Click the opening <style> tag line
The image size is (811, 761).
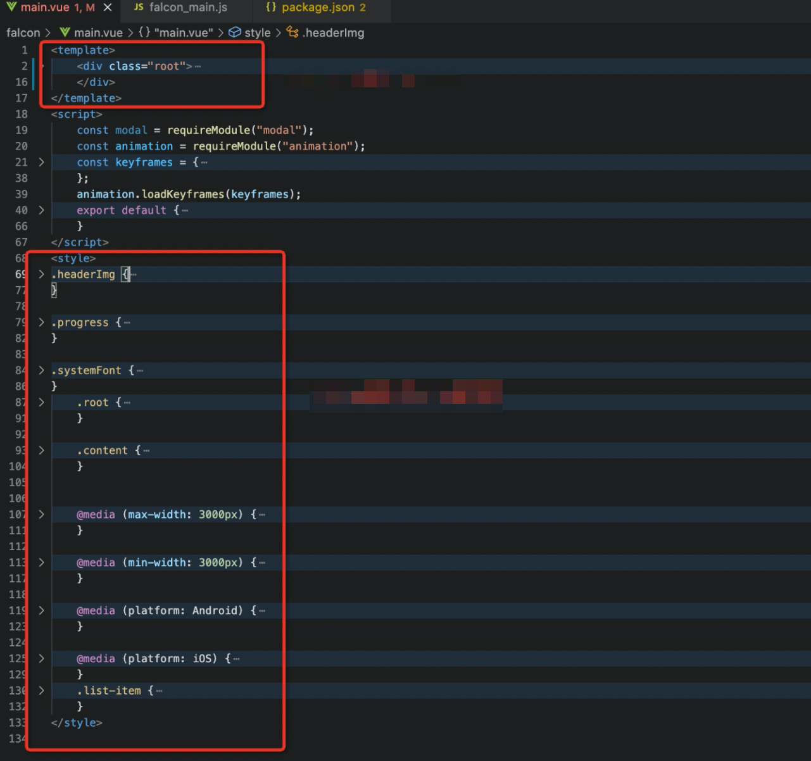[x=73, y=258]
